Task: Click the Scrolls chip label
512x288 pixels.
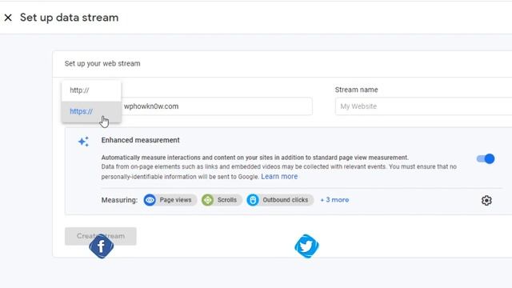Action: click(x=227, y=200)
